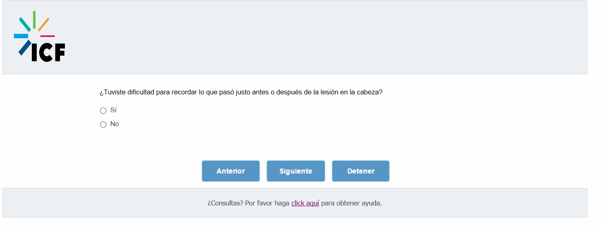This screenshot has width=602, height=227.
Task: Click the head injury question text
Action: pos(241,92)
